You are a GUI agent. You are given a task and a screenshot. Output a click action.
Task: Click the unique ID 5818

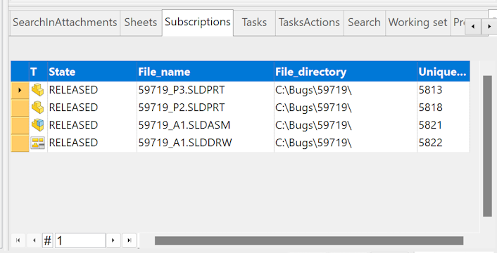coord(430,108)
